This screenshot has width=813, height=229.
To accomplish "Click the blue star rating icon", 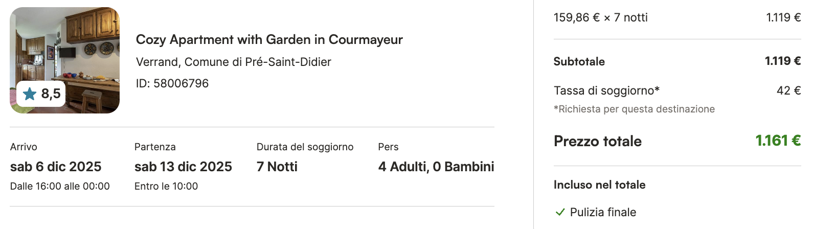I will pyautogui.click(x=30, y=94).
